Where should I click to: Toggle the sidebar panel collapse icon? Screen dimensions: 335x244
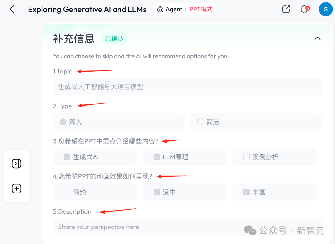tap(16, 164)
